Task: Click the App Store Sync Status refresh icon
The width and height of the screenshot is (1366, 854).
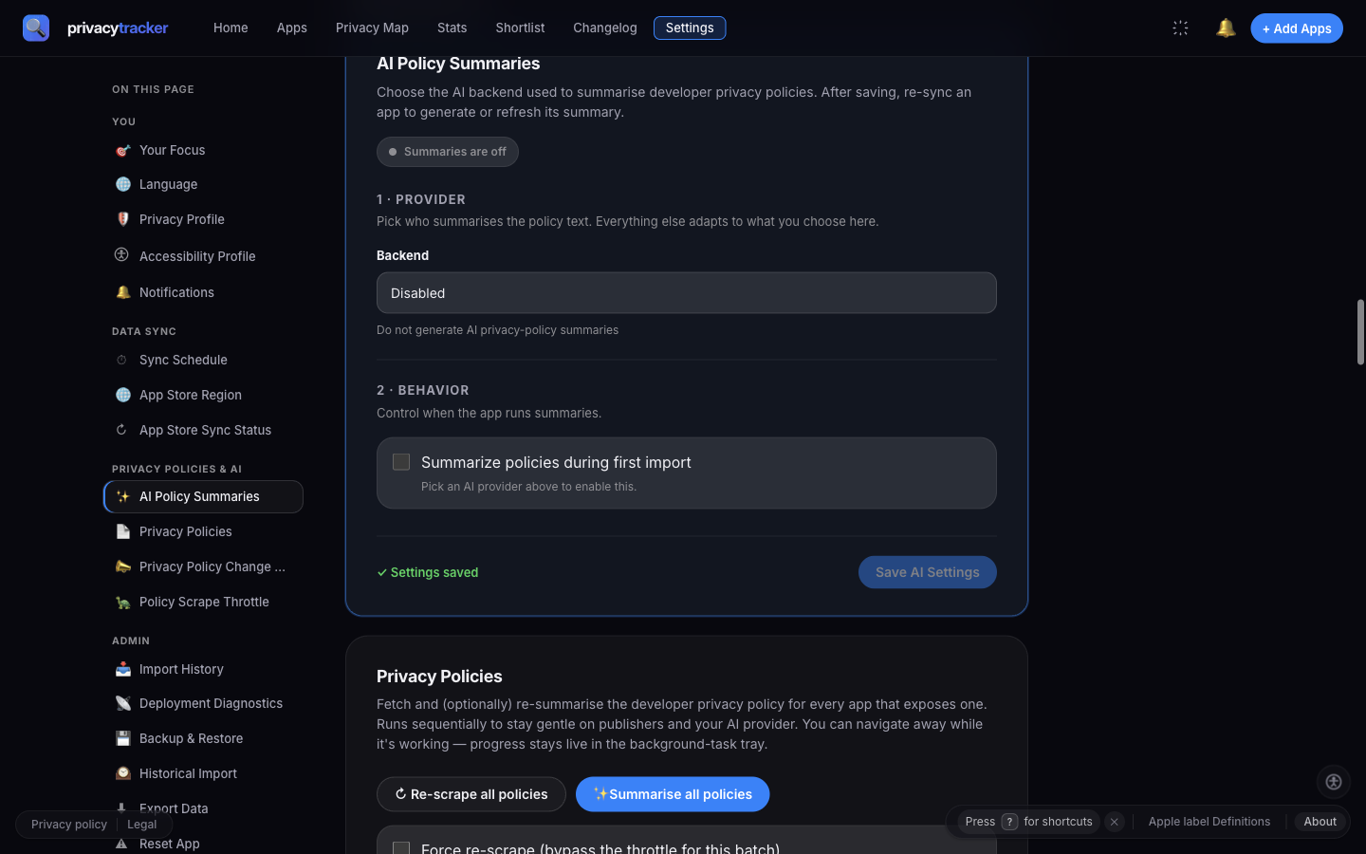Action: 121,430
